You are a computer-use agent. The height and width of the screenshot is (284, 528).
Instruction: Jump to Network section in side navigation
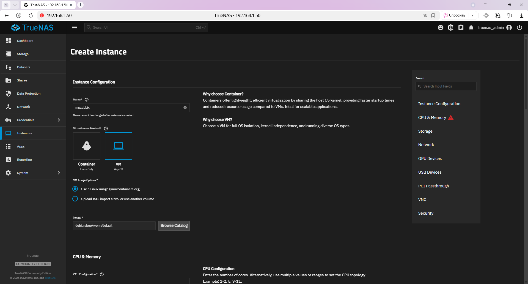click(426, 145)
